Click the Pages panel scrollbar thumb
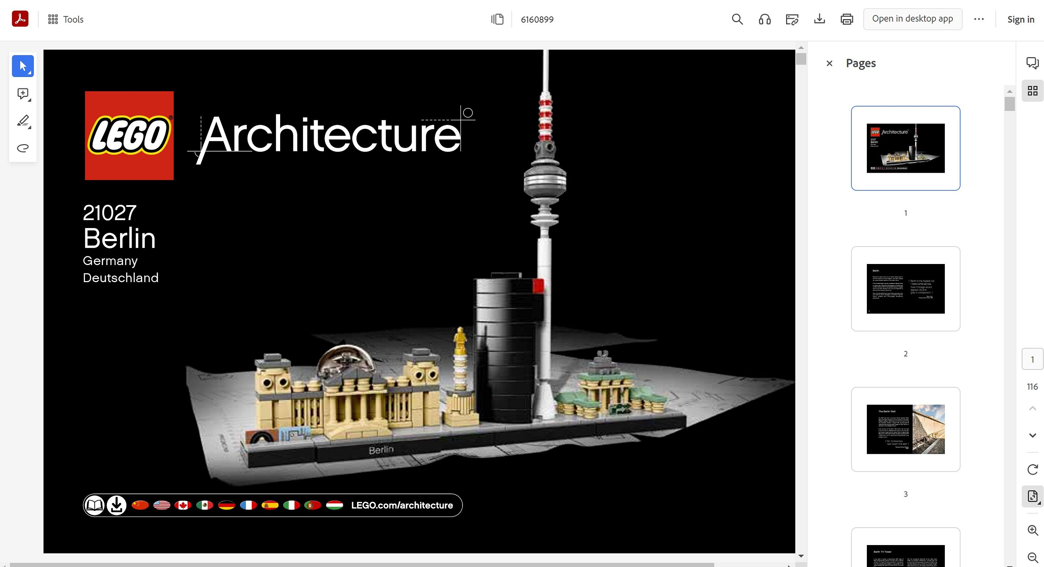Viewport: 1044px width, 567px height. [1010, 103]
